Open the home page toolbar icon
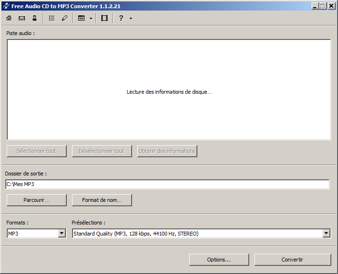This screenshot has height=274, width=338. point(9,18)
